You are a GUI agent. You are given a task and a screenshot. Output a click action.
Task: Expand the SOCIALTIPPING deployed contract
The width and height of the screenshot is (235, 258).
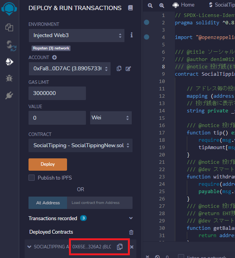(x=29, y=247)
